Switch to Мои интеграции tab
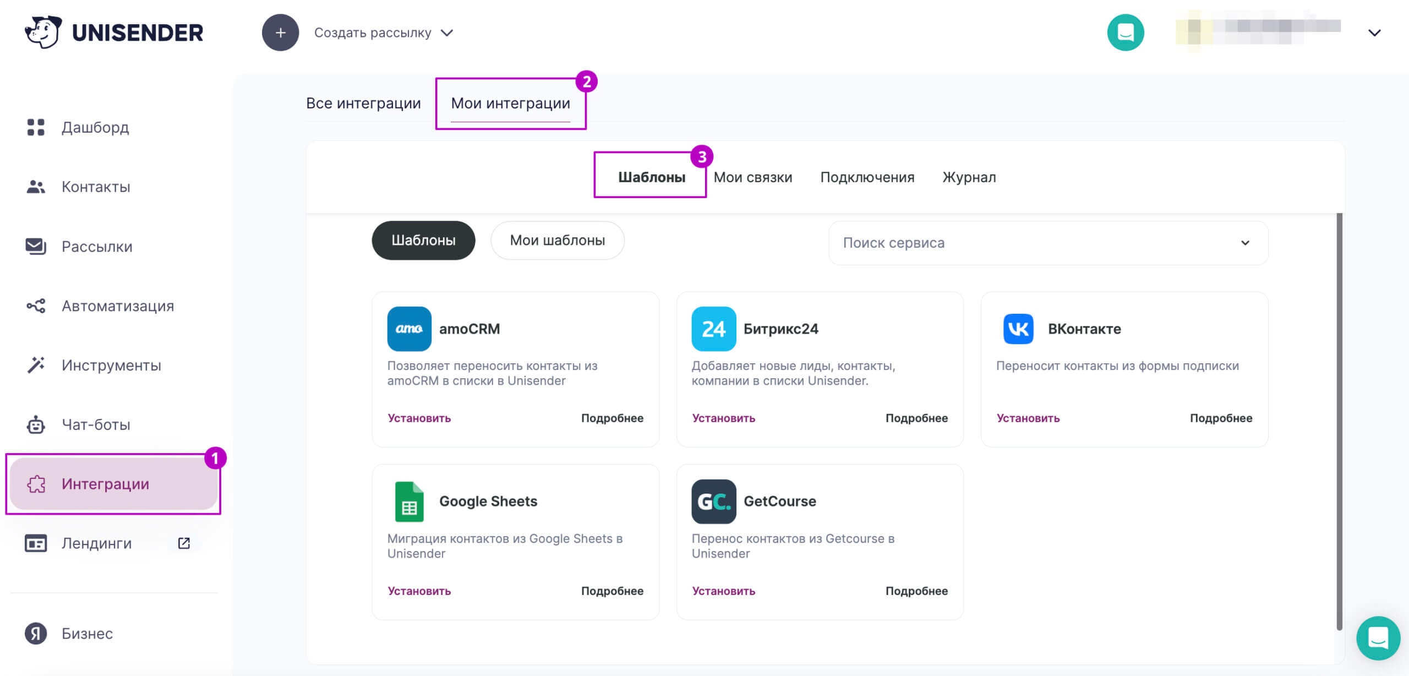 click(x=510, y=103)
